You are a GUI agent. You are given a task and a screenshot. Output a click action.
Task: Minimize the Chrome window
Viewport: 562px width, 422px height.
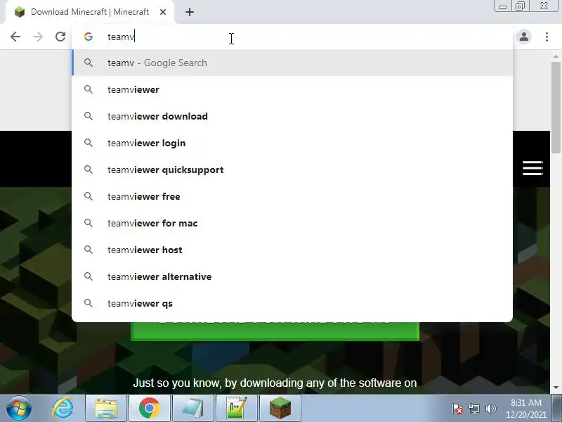(503, 6)
